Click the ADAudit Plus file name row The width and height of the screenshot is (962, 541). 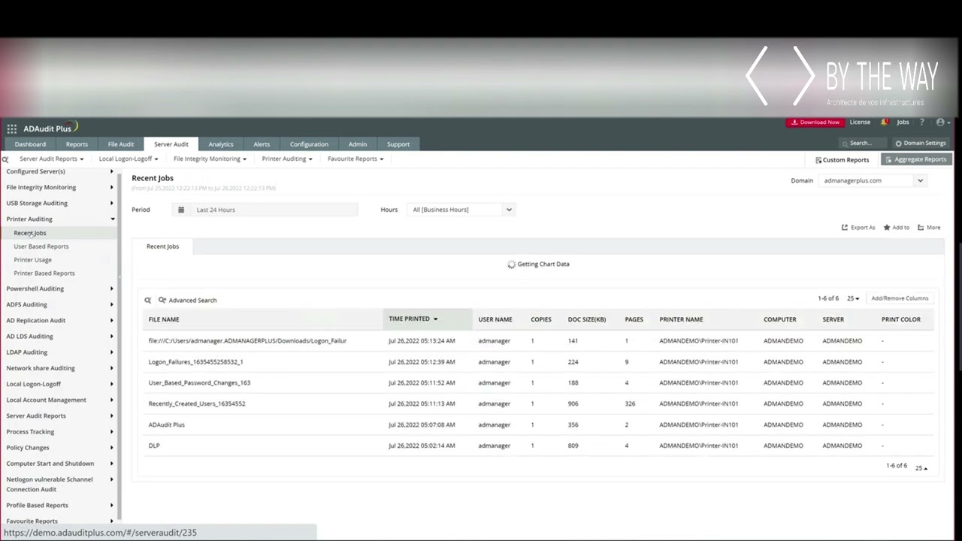[x=166, y=425]
